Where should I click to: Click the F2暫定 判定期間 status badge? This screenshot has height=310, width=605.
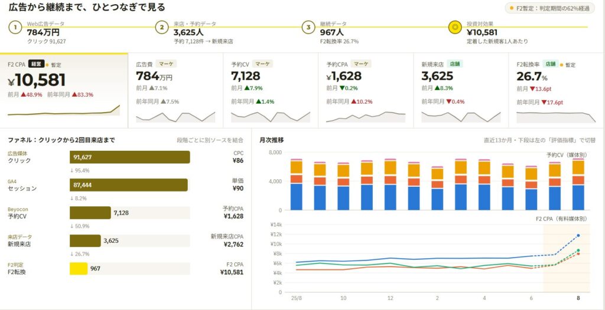(x=549, y=8)
